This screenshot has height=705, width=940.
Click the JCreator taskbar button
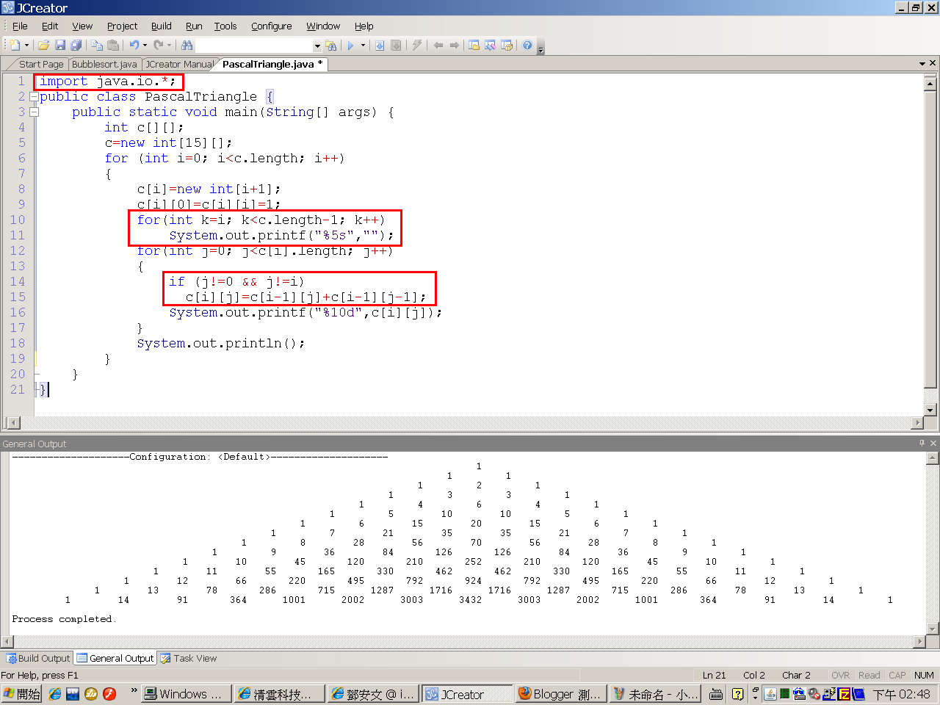click(x=467, y=694)
